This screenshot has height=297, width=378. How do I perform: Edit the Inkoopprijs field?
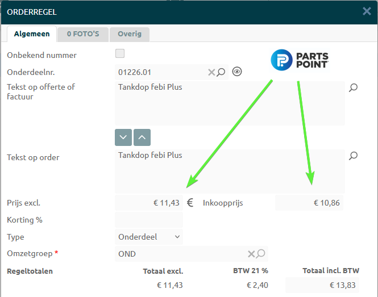(309, 203)
